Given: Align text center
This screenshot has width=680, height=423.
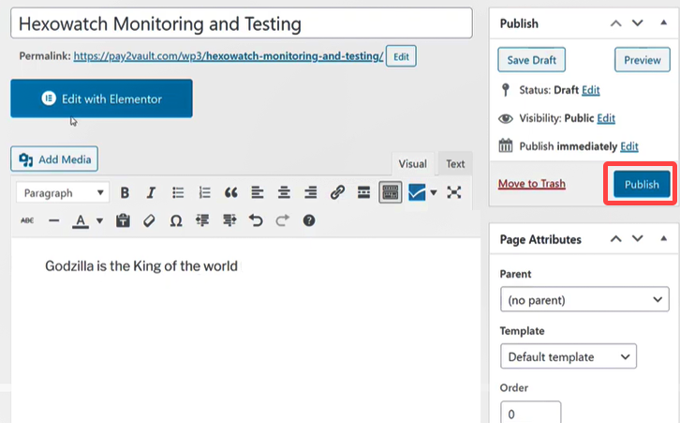Looking at the screenshot, I should pyautogui.click(x=284, y=192).
